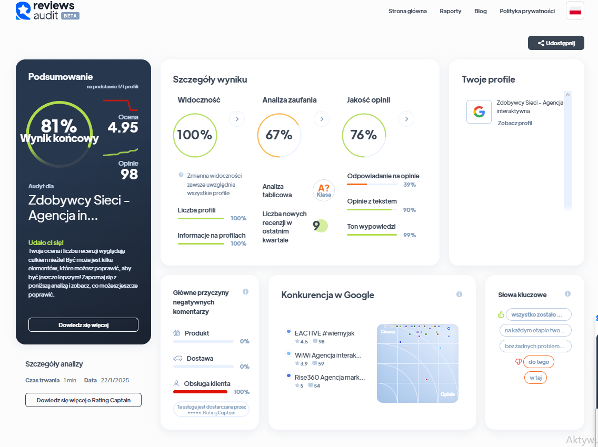Click the Dostawa truck icon
Image resolution: width=598 pixels, height=447 pixels.
[x=178, y=358]
